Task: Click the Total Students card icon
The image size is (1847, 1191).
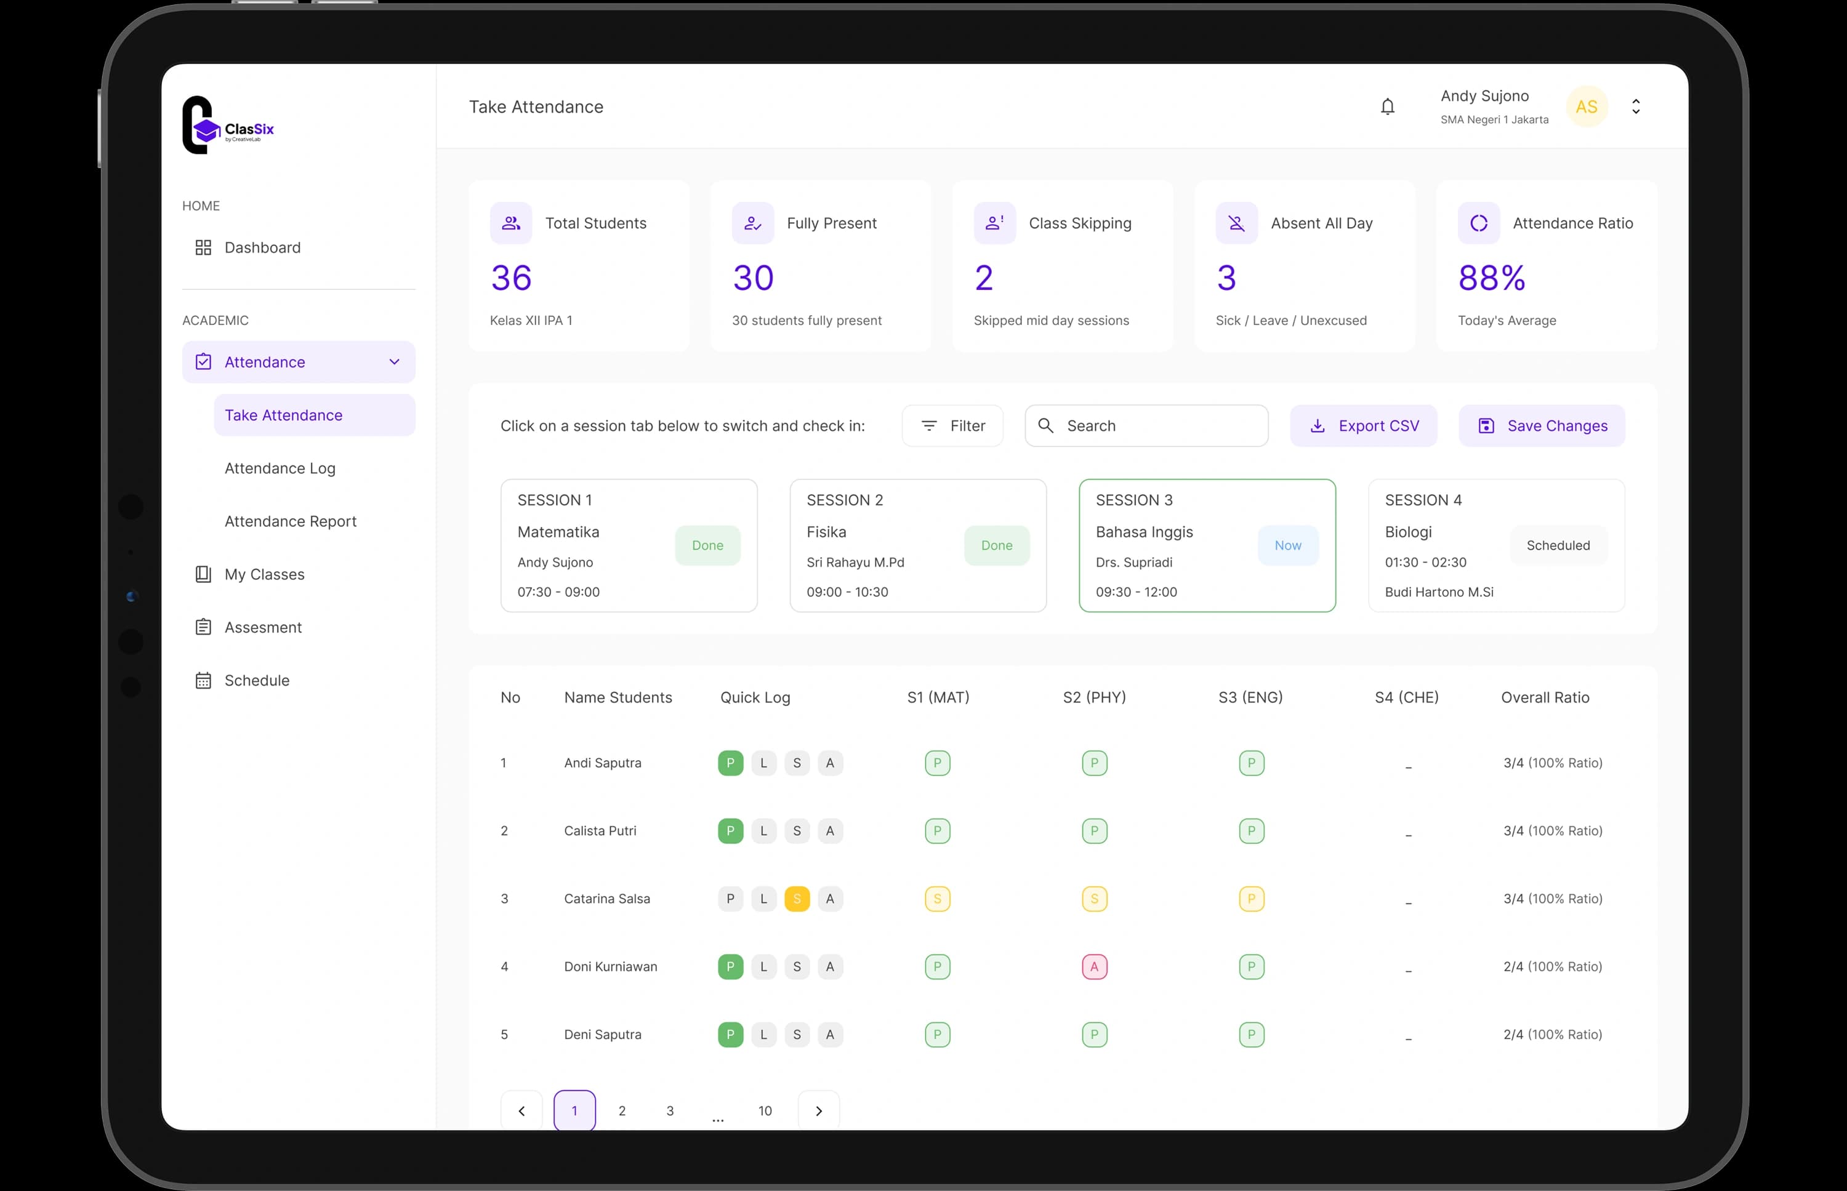Action: [x=511, y=223]
